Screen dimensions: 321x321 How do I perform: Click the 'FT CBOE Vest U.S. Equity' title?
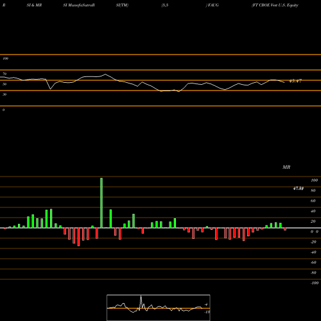pos(275,5)
